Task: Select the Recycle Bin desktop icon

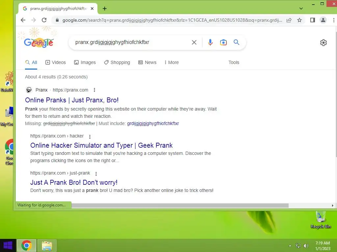Action: point(321,220)
